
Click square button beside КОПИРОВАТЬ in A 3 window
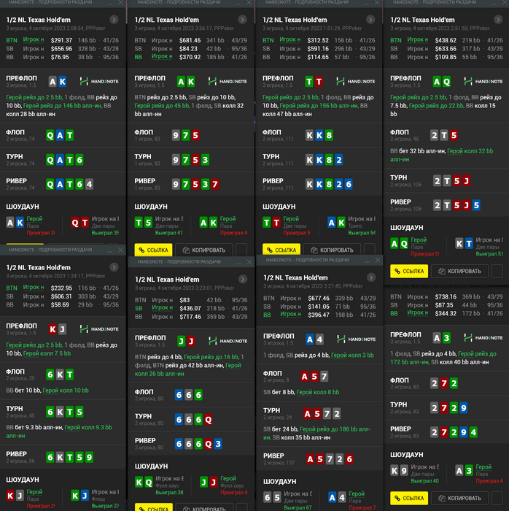click(497, 498)
